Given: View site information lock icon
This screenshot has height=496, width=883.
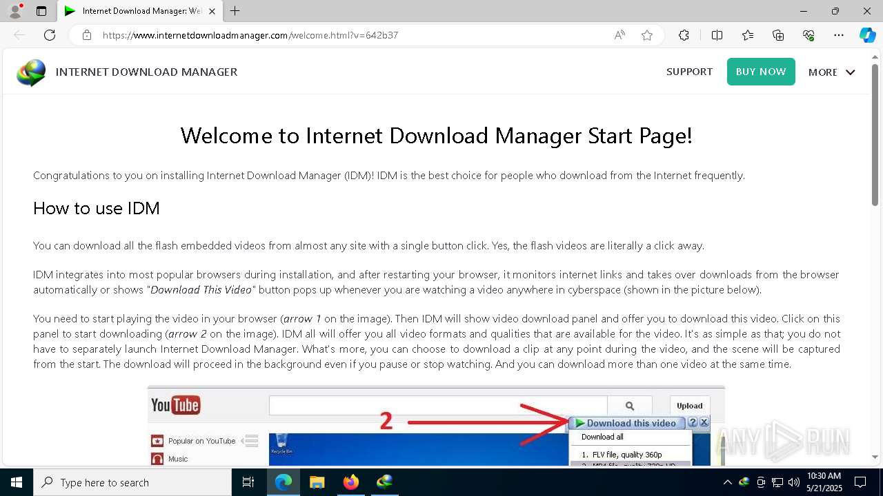Looking at the screenshot, I should pyautogui.click(x=87, y=35).
